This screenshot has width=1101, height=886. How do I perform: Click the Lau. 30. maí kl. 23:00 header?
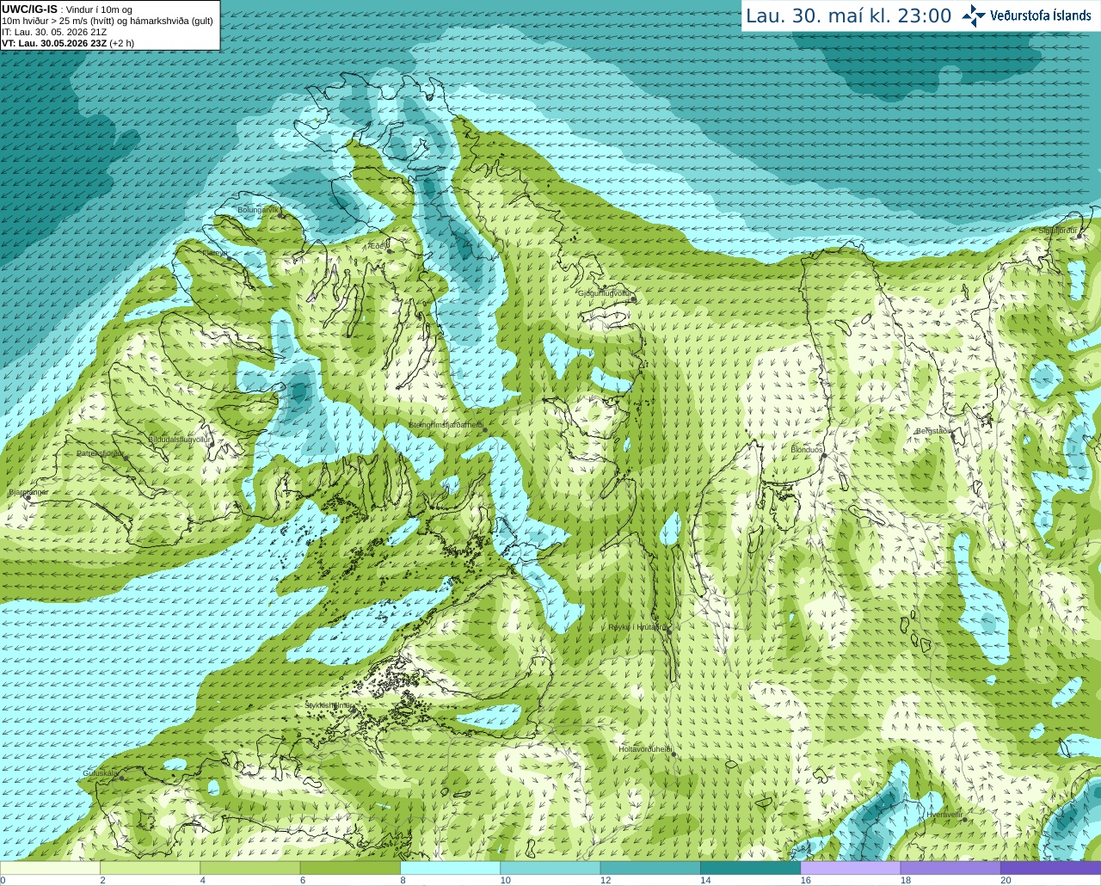pos(848,15)
